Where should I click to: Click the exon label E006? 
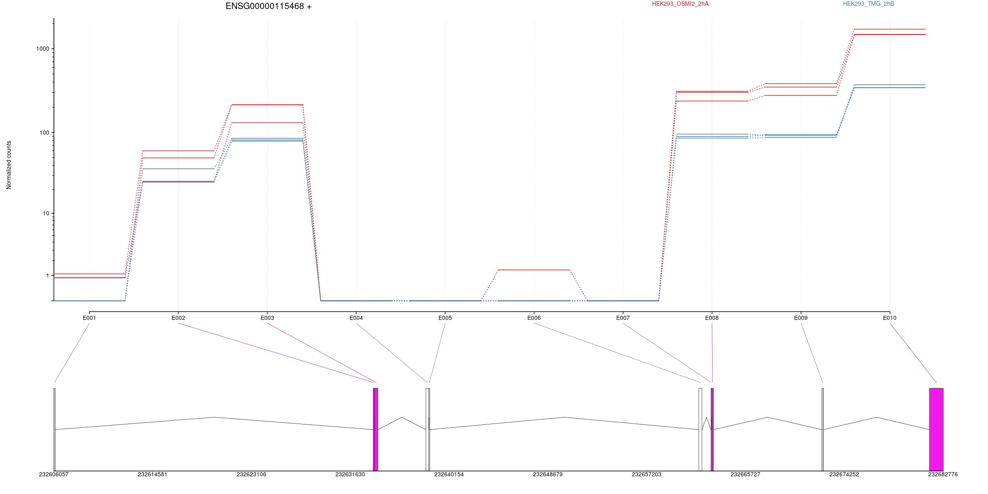tap(534, 318)
